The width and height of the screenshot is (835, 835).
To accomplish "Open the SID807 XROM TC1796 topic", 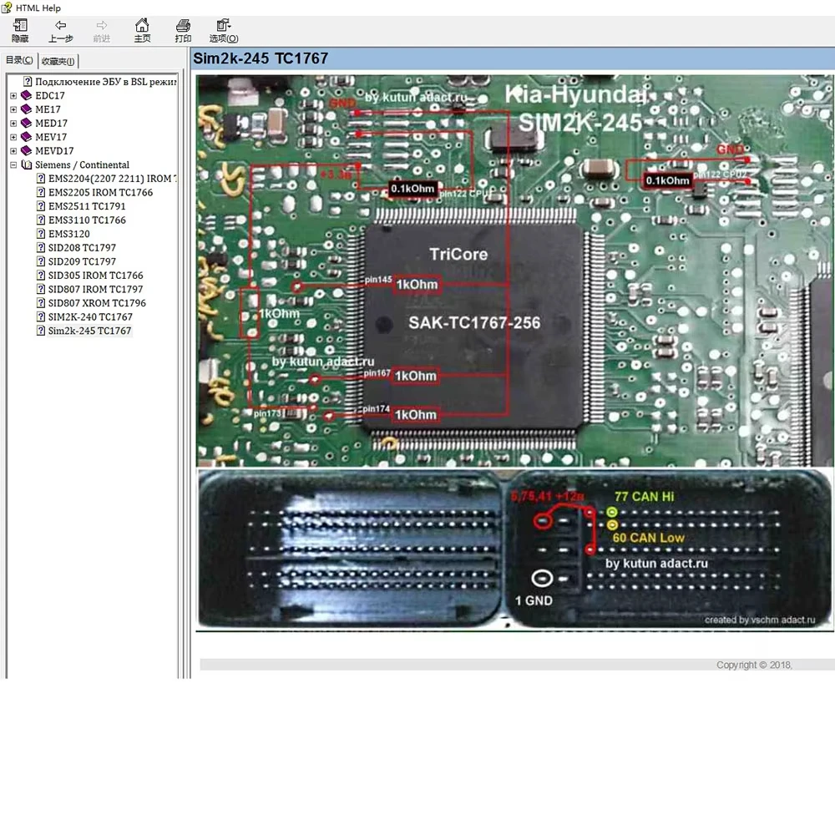I will click(97, 303).
